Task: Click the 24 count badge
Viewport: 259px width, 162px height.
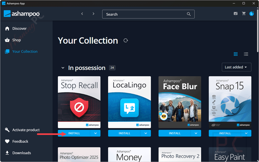Action: pyautogui.click(x=112, y=68)
